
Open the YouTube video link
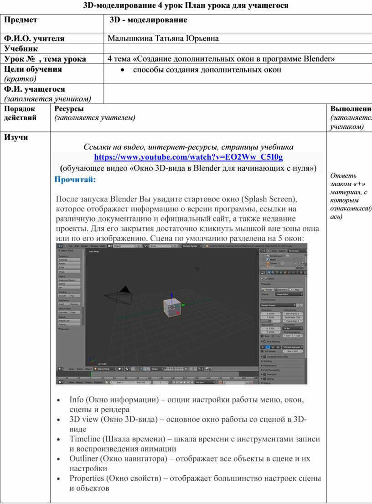pyautogui.click(x=188, y=157)
